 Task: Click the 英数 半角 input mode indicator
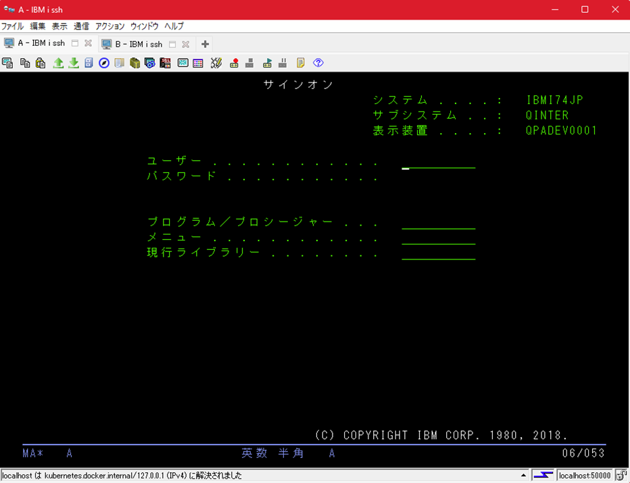(x=273, y=453)
